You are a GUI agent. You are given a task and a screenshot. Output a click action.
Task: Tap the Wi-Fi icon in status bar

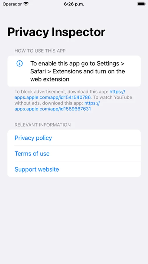[x=26, y=4]
